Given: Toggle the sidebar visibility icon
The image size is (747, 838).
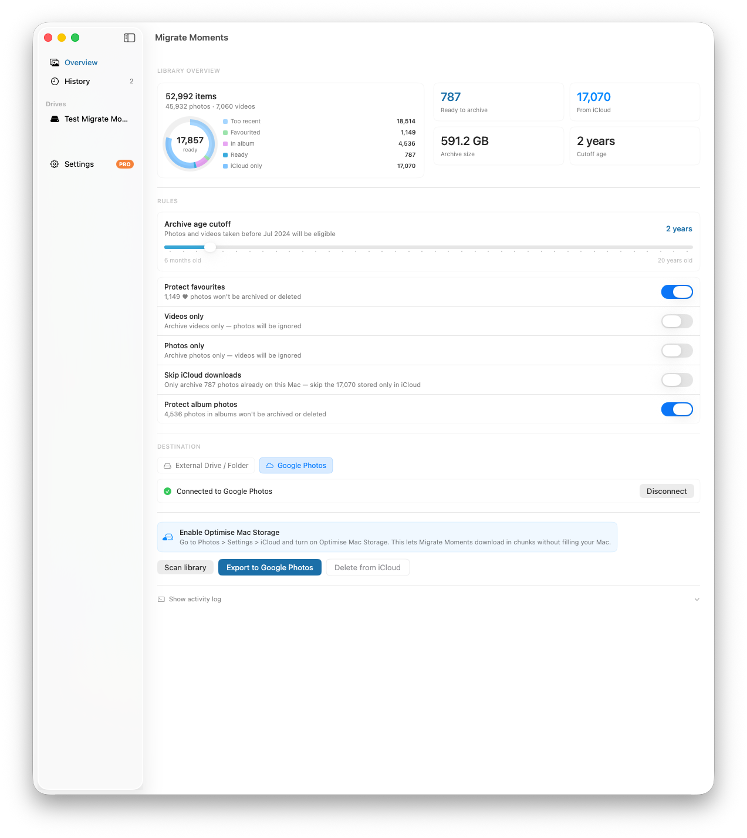Looking at the screenshot, I should (x=130, y=38).
